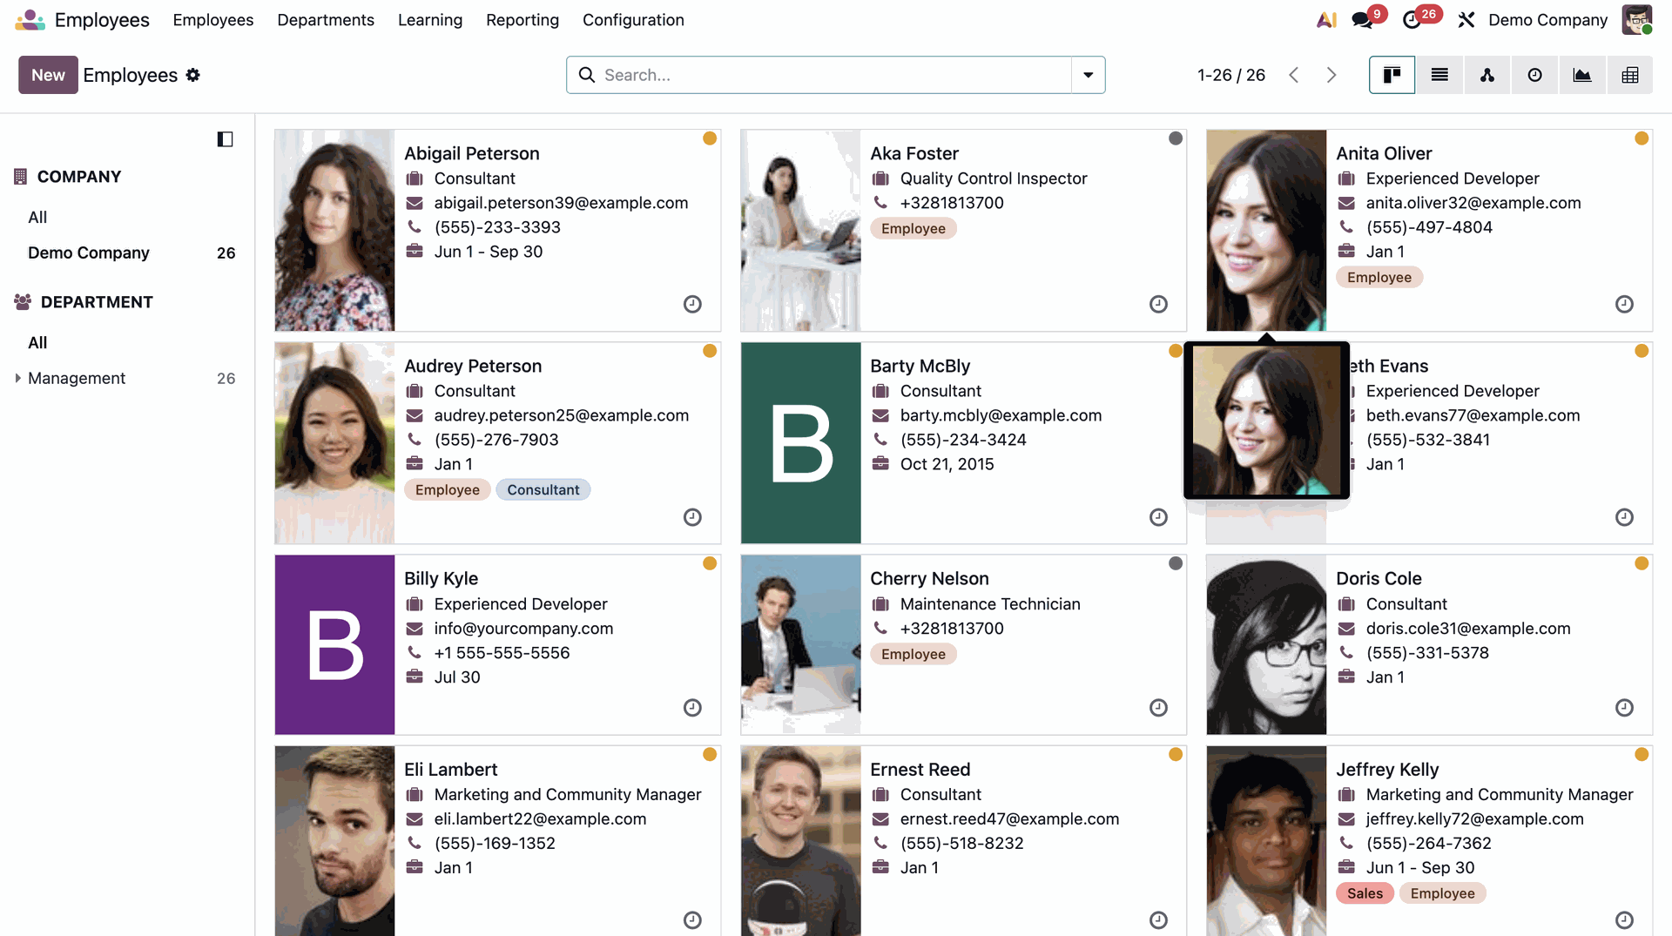Screen dimensions: 1672x936
Task: Open activity clock on Aka Foster card
Action: pos(1158,304)
